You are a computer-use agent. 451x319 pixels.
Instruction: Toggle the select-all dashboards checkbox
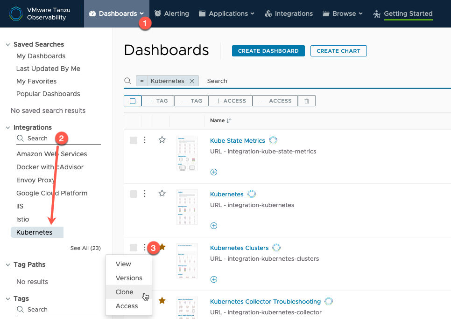[133, 101]
